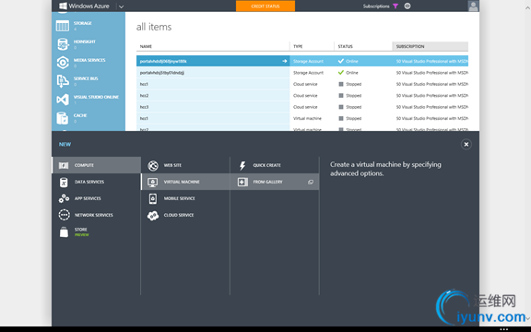Sort by the Subscription column header
This screenshot has width=531, height=332.
(431, 46)
